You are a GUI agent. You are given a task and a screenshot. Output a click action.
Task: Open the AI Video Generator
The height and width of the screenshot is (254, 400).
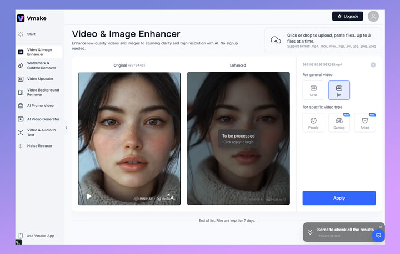click(x=43, y=119)
